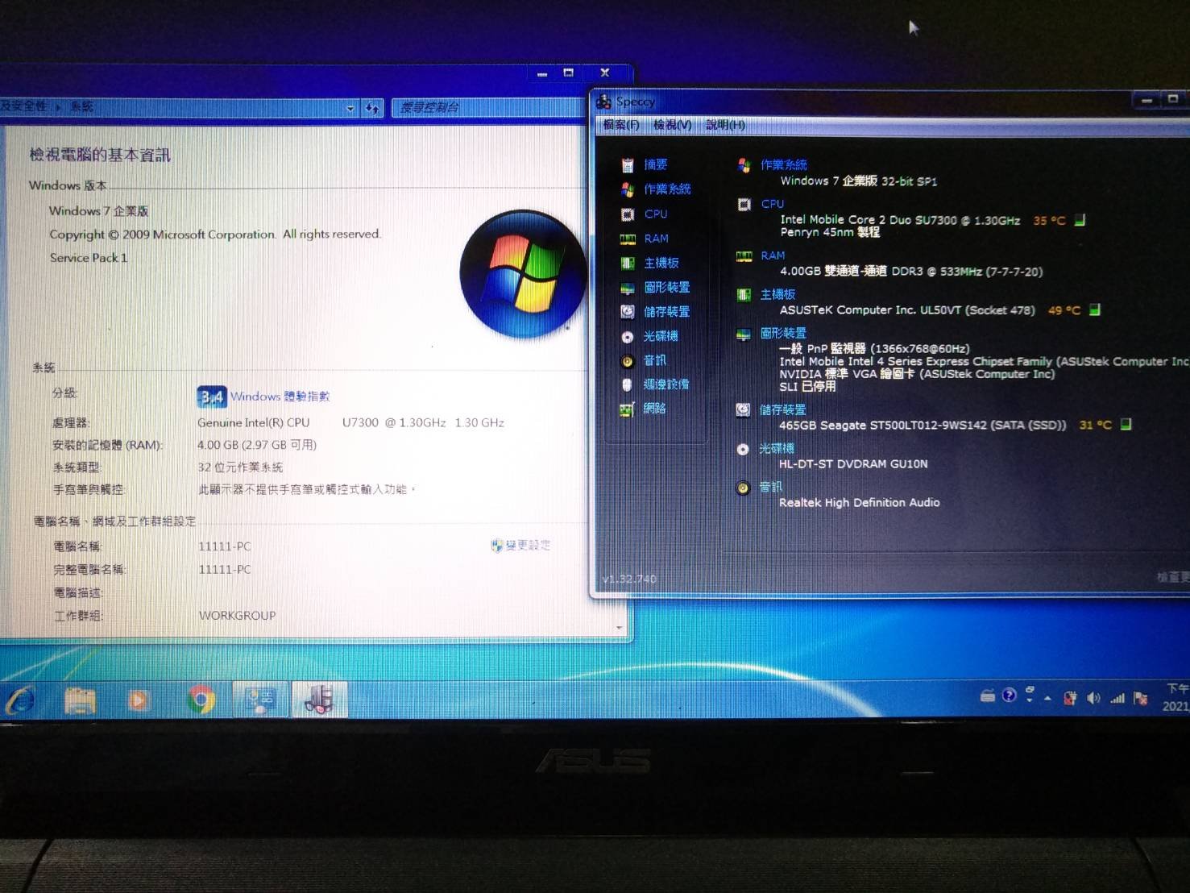This screenshot has height=893, width=1190.
Task: Click Speccy version v1.32.740 text
Action: click(629, 579)
